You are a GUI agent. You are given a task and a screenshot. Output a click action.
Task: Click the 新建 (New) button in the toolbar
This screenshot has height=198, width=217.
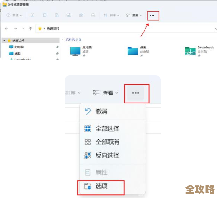(14, 15)
